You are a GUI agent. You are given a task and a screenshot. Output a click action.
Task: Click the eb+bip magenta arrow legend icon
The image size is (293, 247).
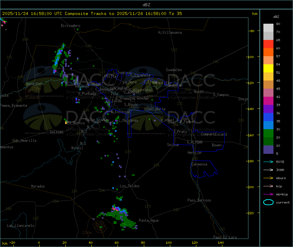click(268, 194)
